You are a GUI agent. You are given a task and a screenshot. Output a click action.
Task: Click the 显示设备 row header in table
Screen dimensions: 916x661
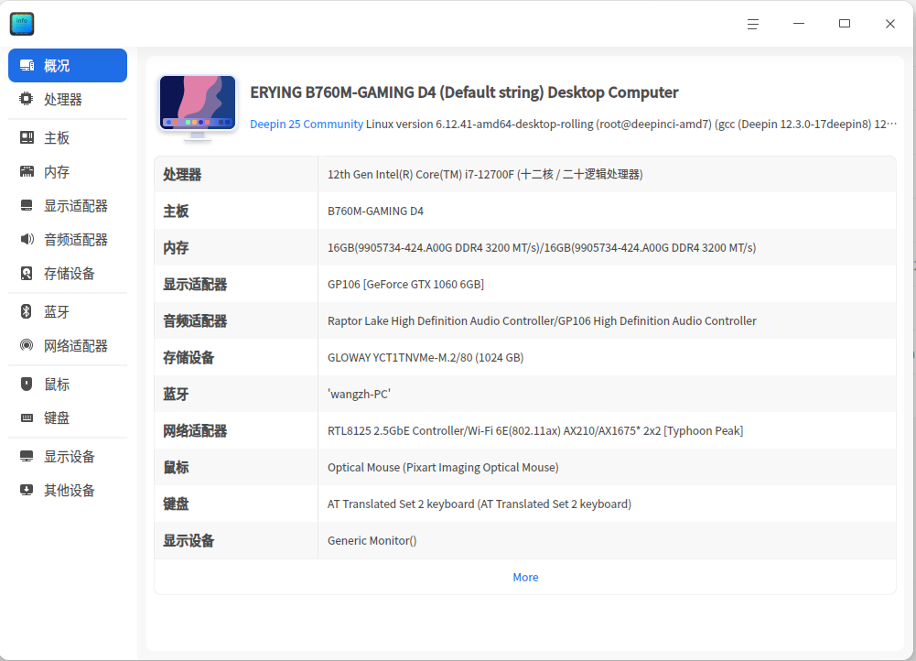point(189,540)
